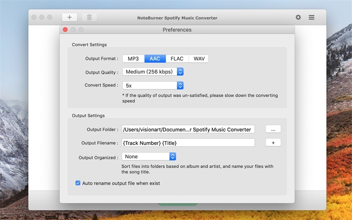The image size is (352, 220).
Task: Click the converting speed quality note text
Action: [x=200, y=98]
